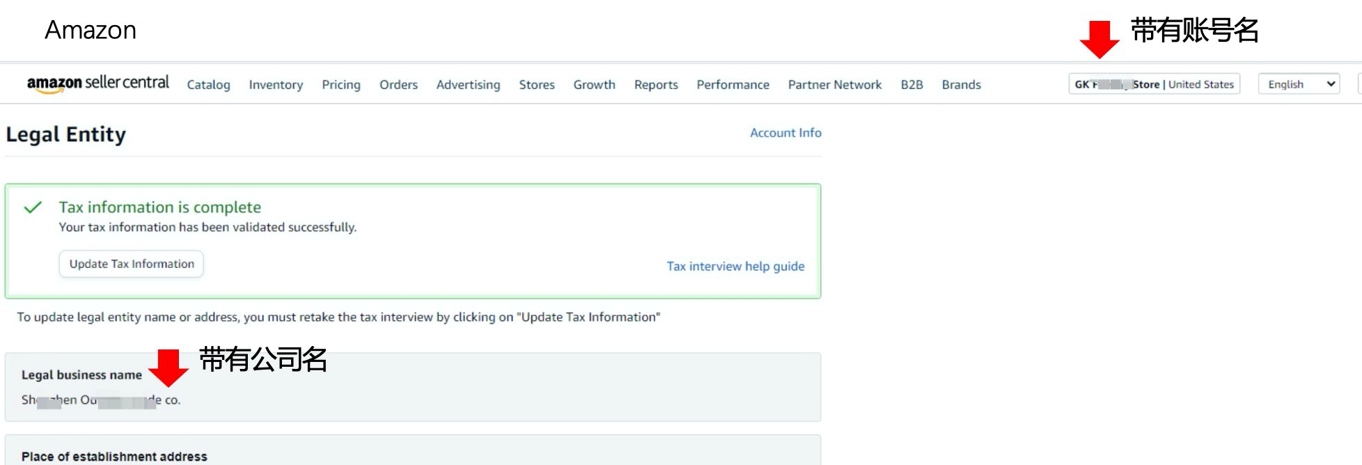Open the Pricing menu
Image resolution: width=1362 pixels, height=465 pixels.
(341, 85)
